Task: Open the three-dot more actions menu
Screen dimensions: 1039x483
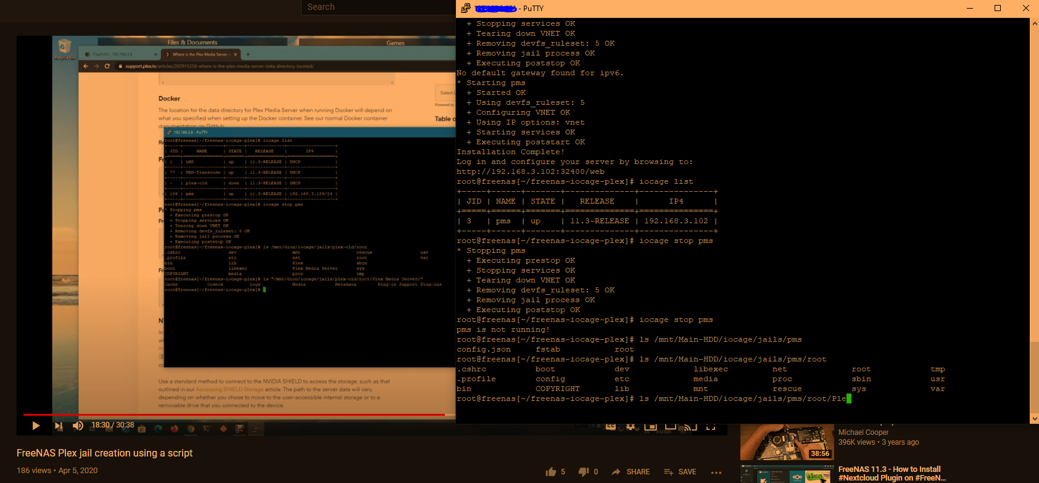Action: tap(716, 473)
